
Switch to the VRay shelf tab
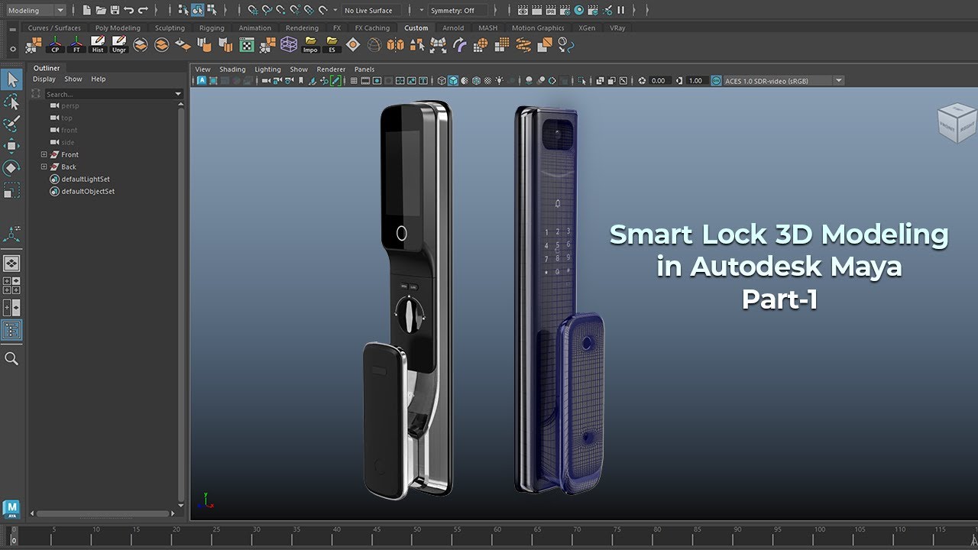click(617, 28)
